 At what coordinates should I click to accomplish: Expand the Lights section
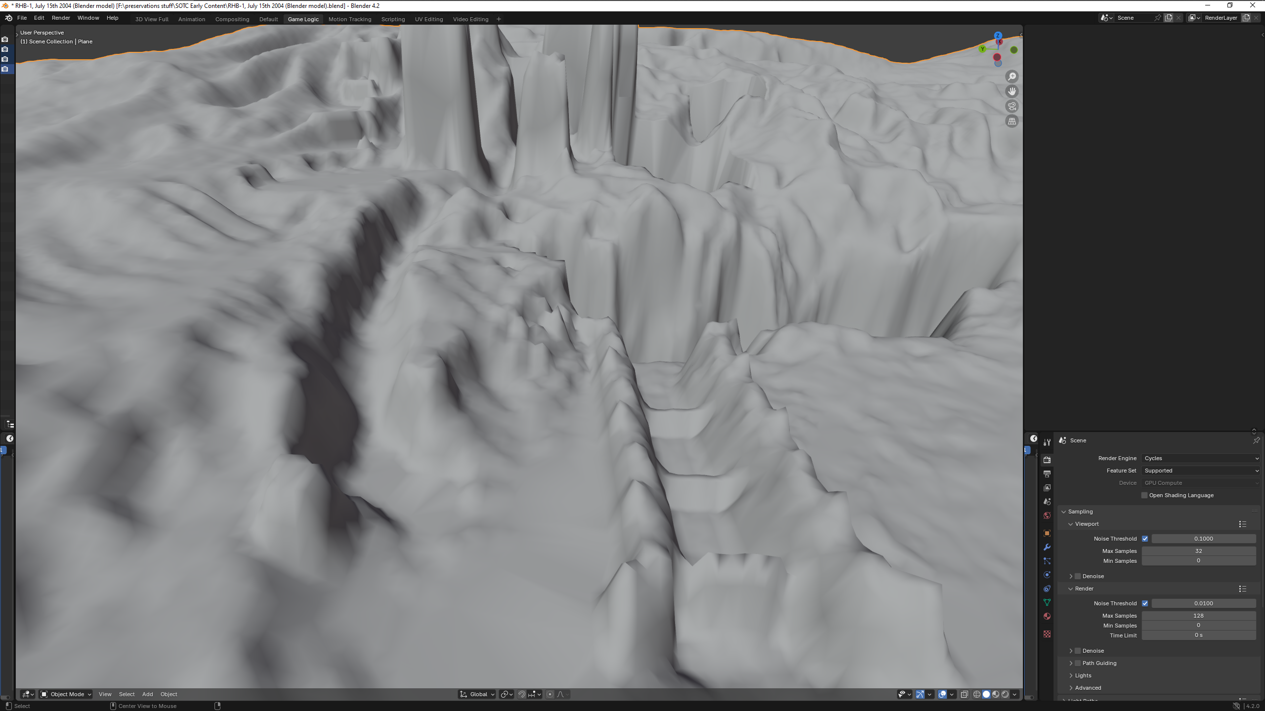(1083, 675)
